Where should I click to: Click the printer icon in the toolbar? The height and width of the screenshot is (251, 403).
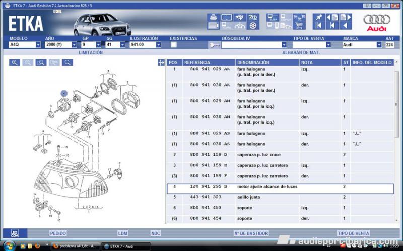click(x=213, y=17)
